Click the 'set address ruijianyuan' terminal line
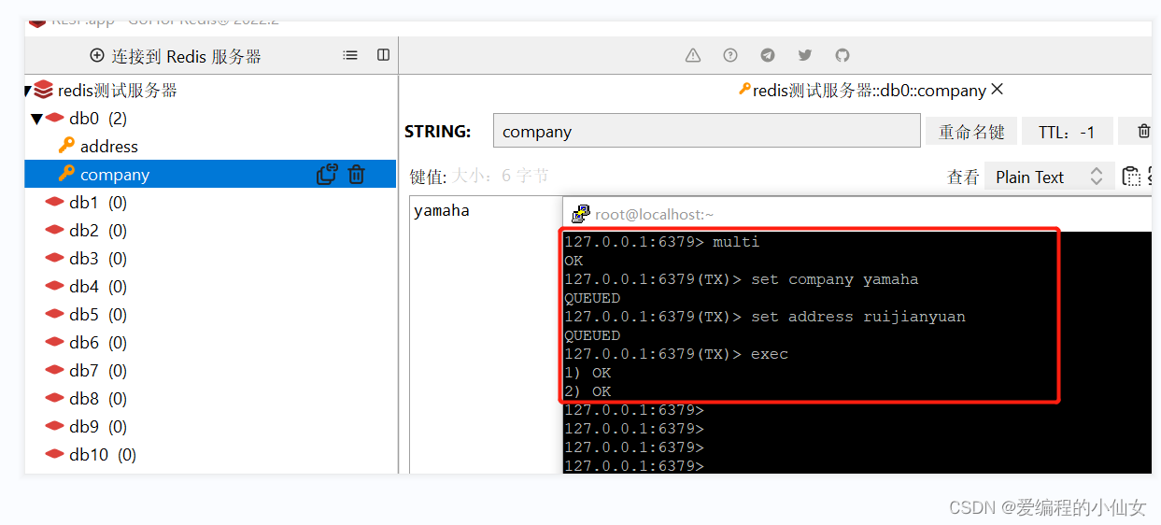 [x=765, y=317]
